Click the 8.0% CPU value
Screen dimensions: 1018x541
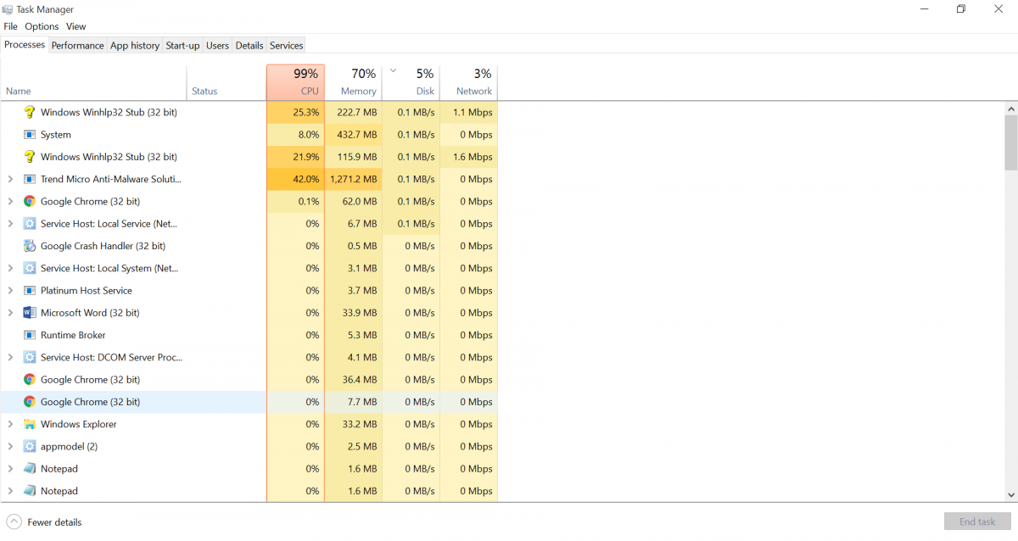309,135
